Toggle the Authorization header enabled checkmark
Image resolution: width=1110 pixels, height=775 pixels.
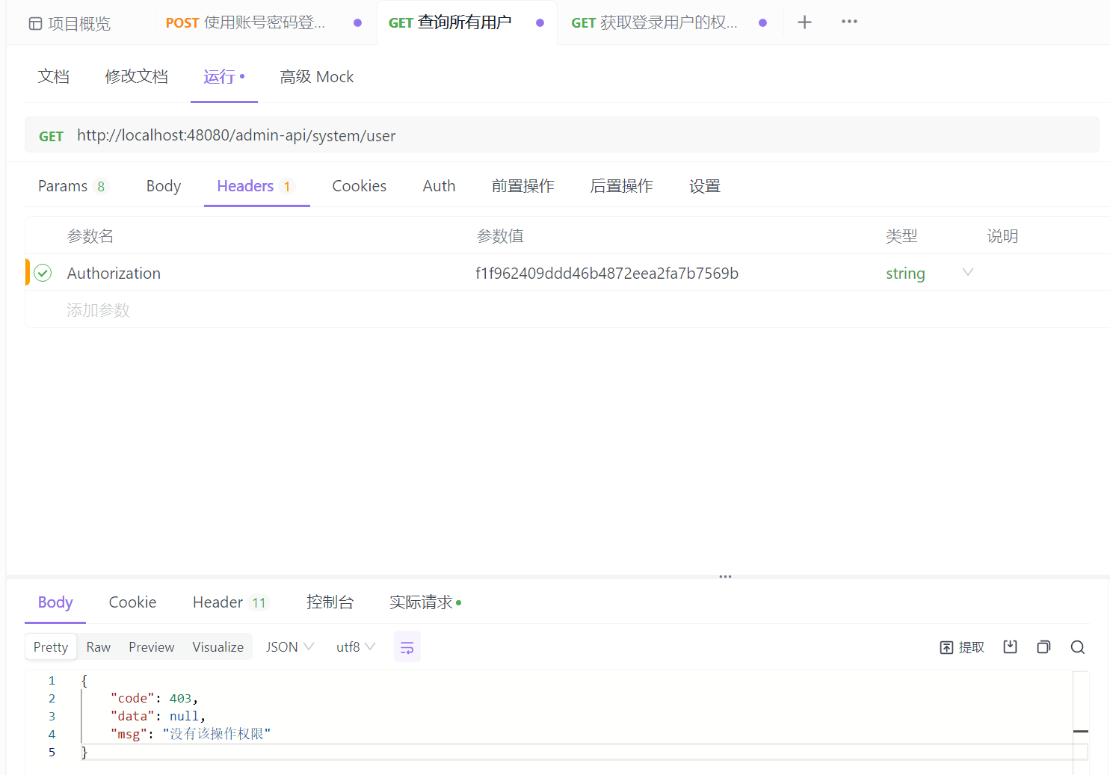[x=43, y=273]
